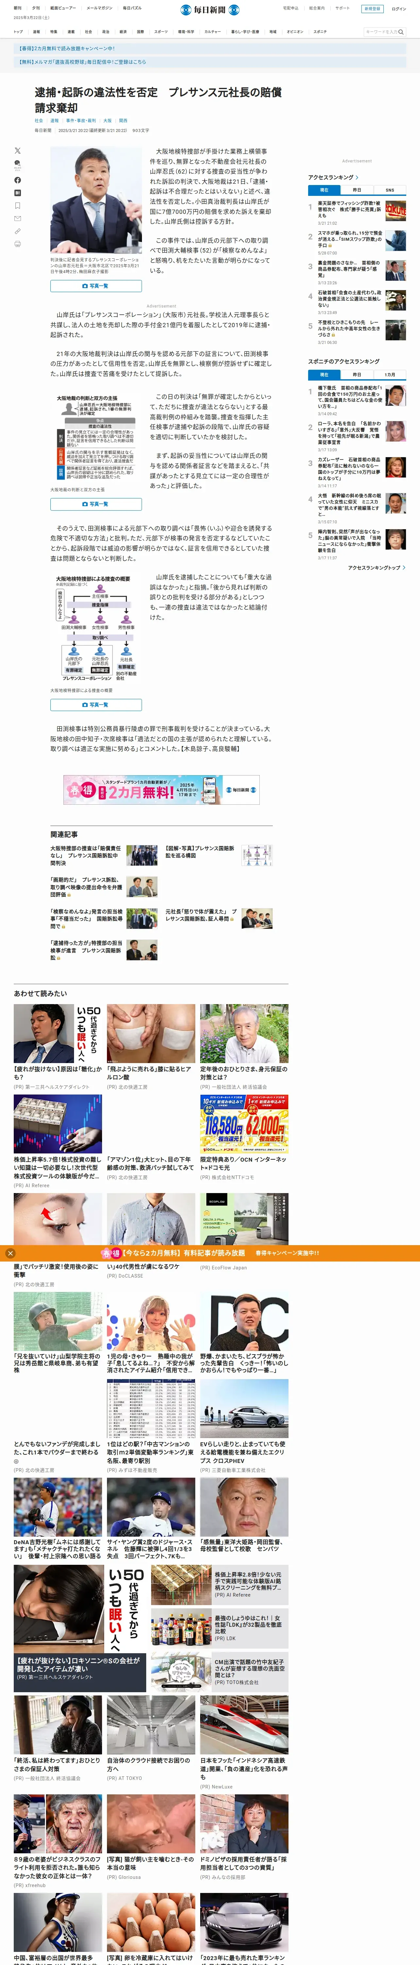Select 1カ月 tab in スポニチ ranking

coord(390,375)
